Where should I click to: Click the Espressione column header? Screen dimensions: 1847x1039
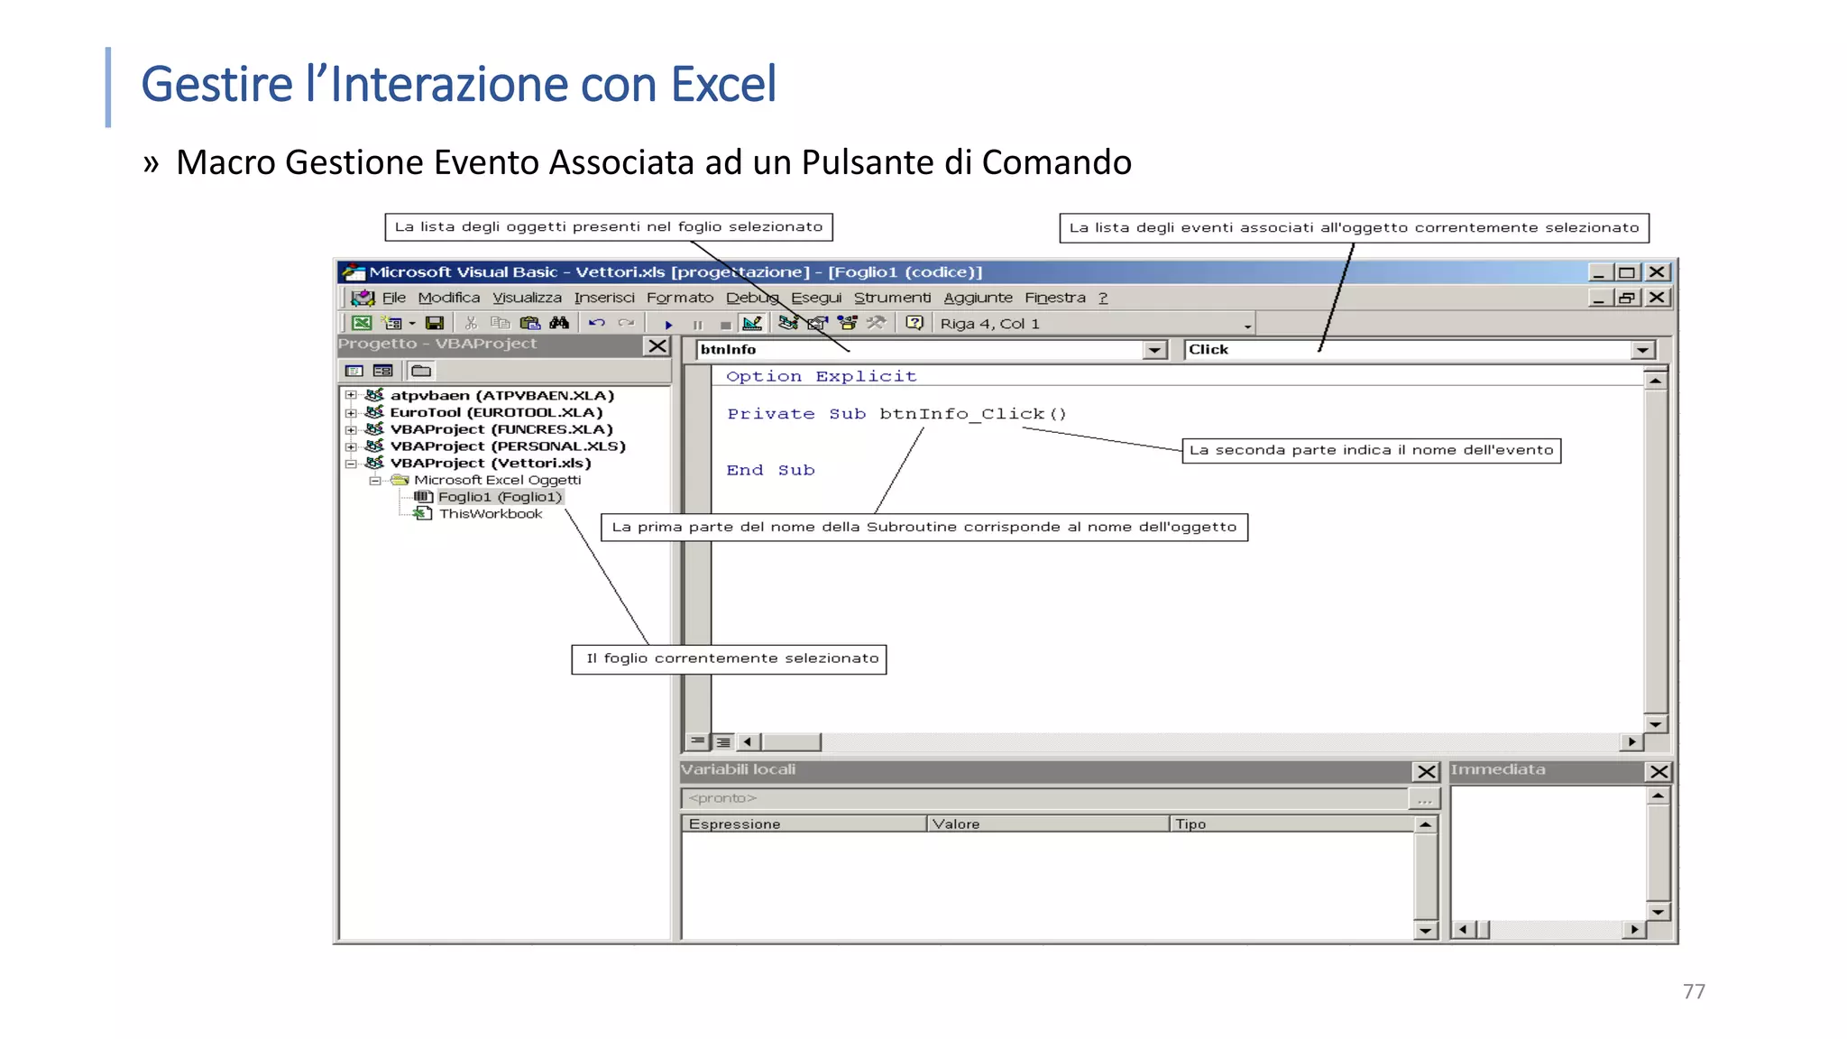[x=804, y=823]
